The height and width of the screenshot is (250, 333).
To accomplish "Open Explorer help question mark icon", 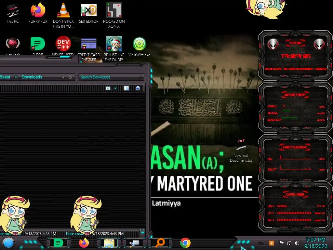I will pos(138,88).
